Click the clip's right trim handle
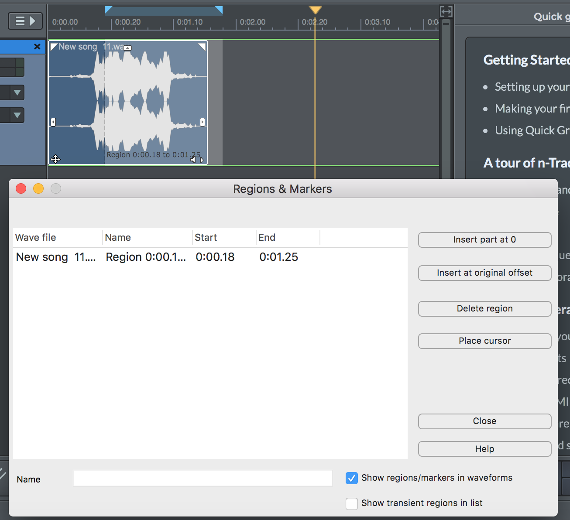Viewport: 570px width, 520px height. pos(203,122)
